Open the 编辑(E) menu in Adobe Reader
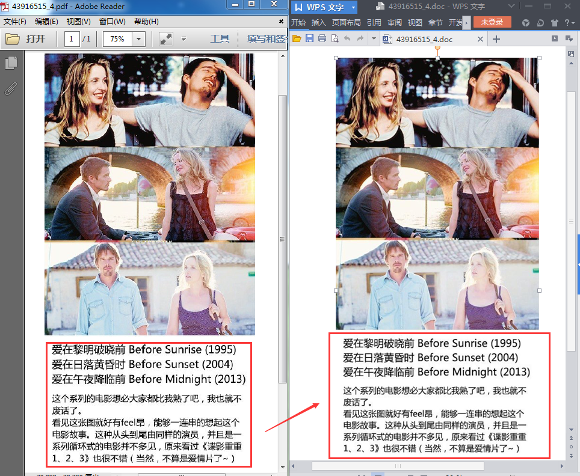Viewport: 580px width, 476px height. click(x=46, y=22)
